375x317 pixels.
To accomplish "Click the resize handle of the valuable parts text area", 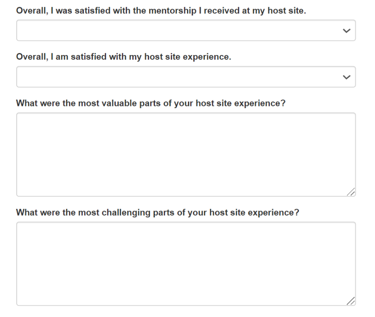I will point(351,192).
